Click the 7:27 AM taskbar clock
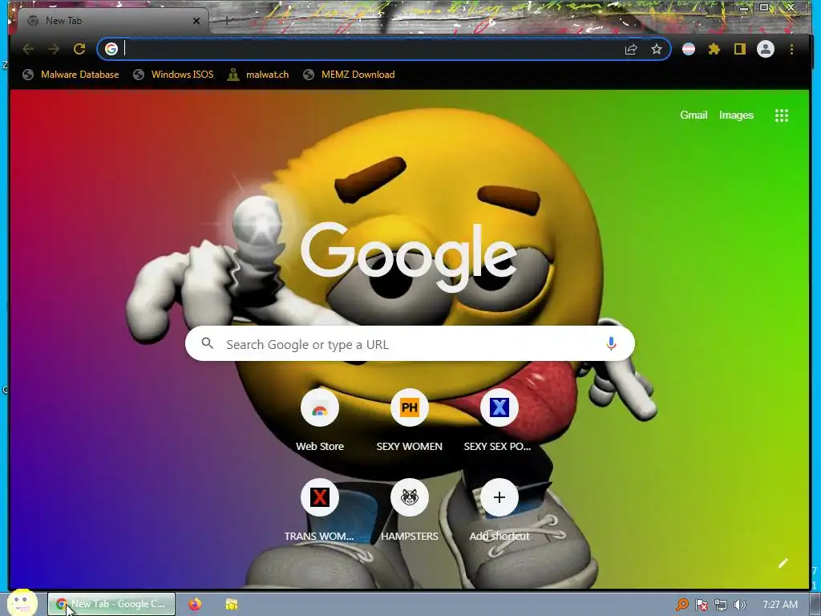Screen dimensions: 821x616 click(x=779, y=605)
